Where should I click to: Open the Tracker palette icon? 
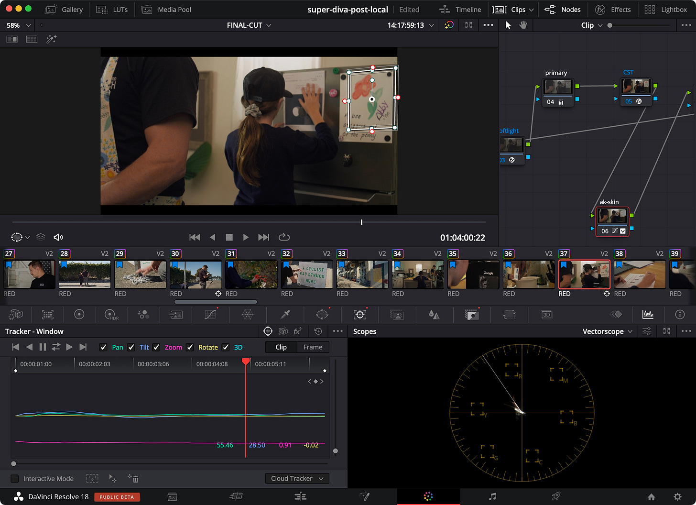coord(359,314)
